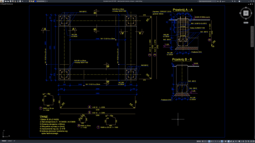Toggle Snap mode in status bar
255x143 pixels.
[205, 141]
